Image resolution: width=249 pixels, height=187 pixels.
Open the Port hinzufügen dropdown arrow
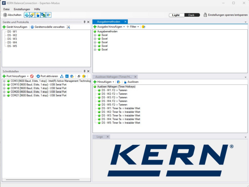tap(28, 76)
